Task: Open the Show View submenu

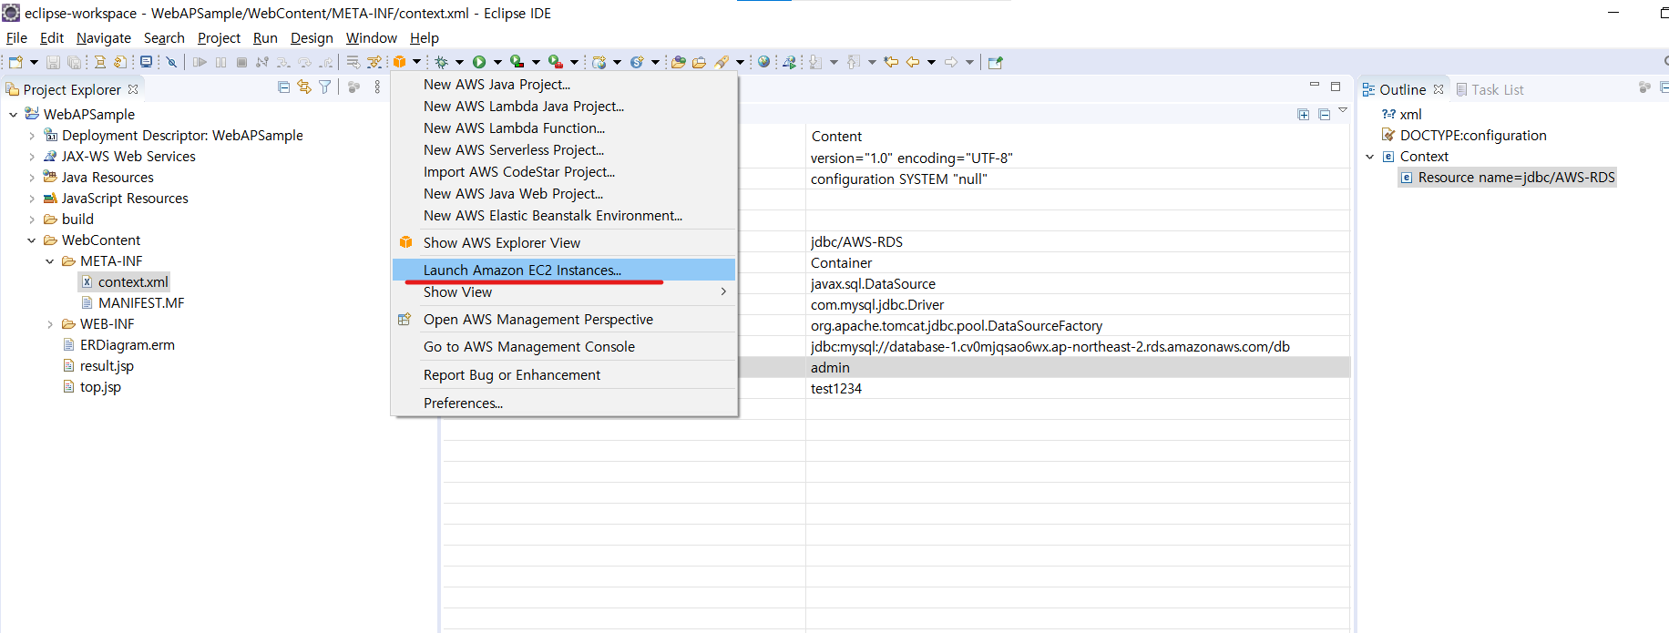Action: 564,292
